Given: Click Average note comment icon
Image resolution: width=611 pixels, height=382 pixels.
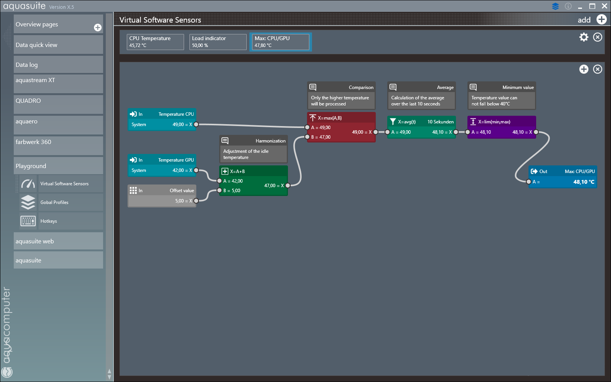Looking at the screenshot, I should (x=393, y=87).
